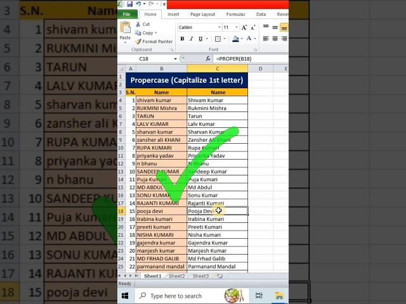Open Clipboard group dialog launcher

(172, 49)
